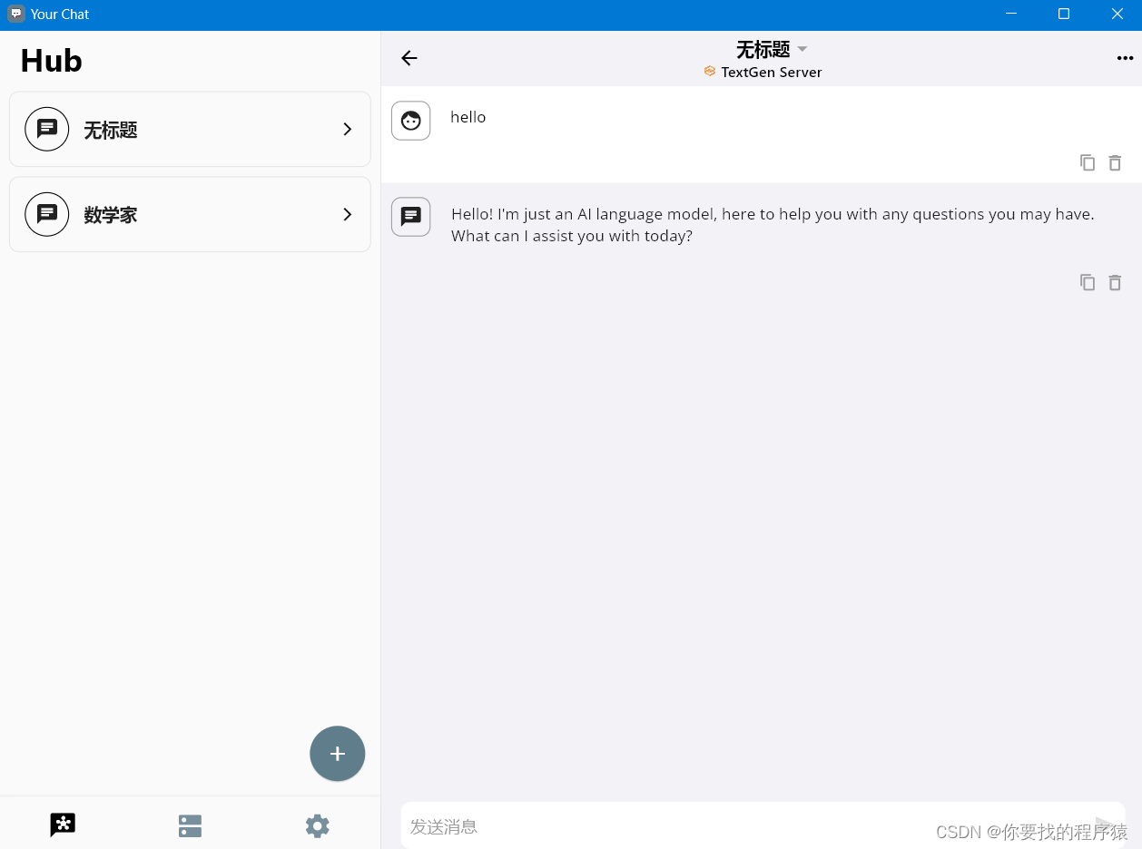Viewport: 1142px width, 849px height.
Task: Close the Your Chat window
Action: tap(1117, 15)
